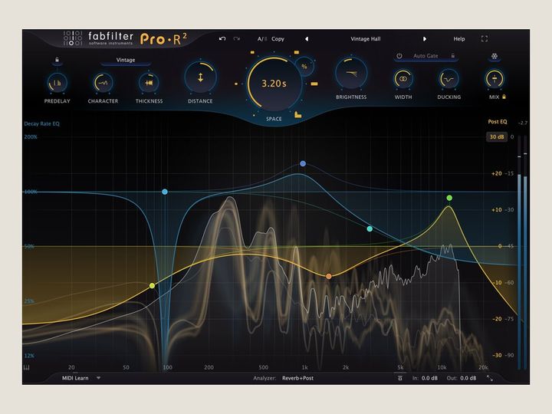Select the yellow-green Post EQ node near 80 Hz
This screenshot has width=552, height=414.
152,285
